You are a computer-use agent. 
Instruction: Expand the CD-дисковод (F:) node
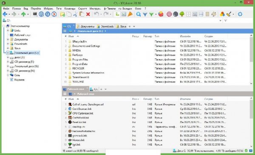[x=8, y=62]
